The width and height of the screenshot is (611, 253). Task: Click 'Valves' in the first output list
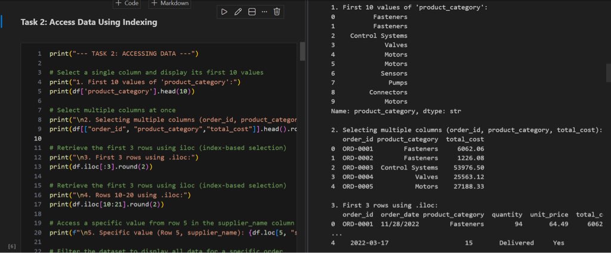tap(396, 45)
